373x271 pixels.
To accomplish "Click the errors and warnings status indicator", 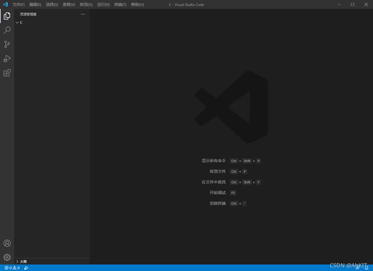I will (12, 268).
